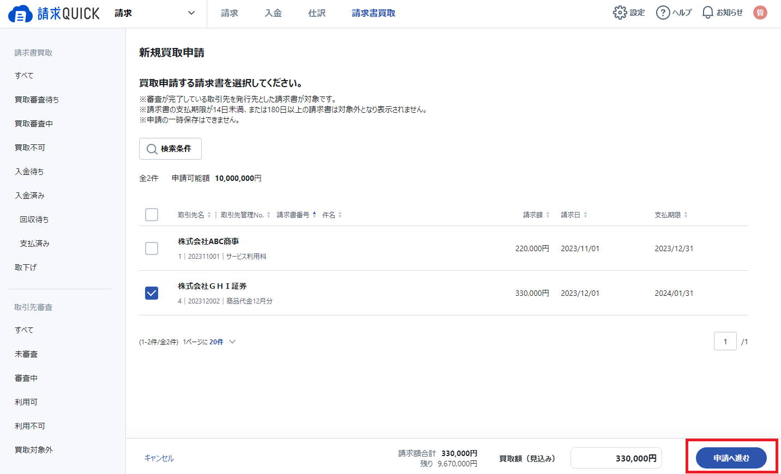Screen dimensions: 781x474
Task: Open notifications via the bell icon
Action: click(707, 13)
